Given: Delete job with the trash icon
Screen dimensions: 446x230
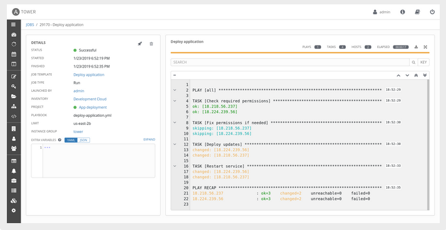Looking at the screenshot, I should [151, 44].
